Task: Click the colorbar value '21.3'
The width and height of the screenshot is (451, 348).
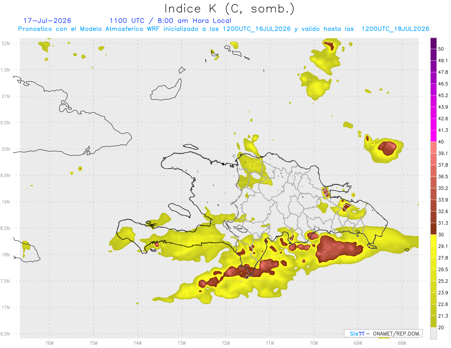Action: (x=443, y=316)
